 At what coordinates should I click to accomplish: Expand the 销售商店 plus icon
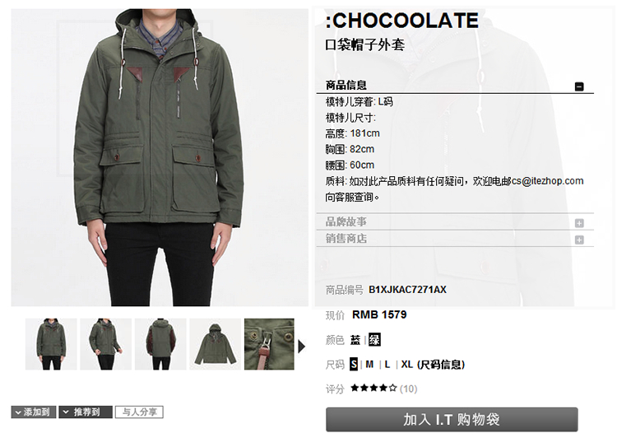click(x=579, y=240)
